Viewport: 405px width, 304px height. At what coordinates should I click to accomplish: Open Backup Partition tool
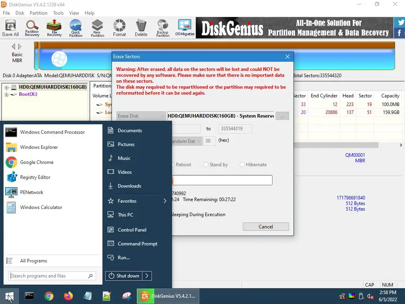click(163, 28)
